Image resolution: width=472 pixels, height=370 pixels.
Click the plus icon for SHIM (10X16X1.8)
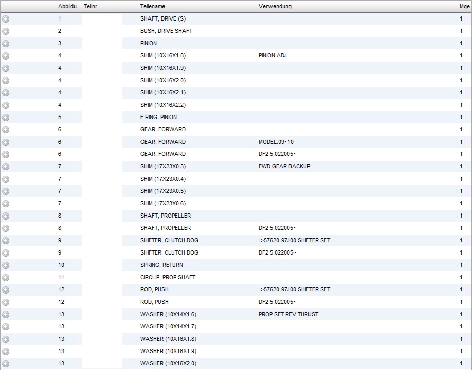point(6,56)
